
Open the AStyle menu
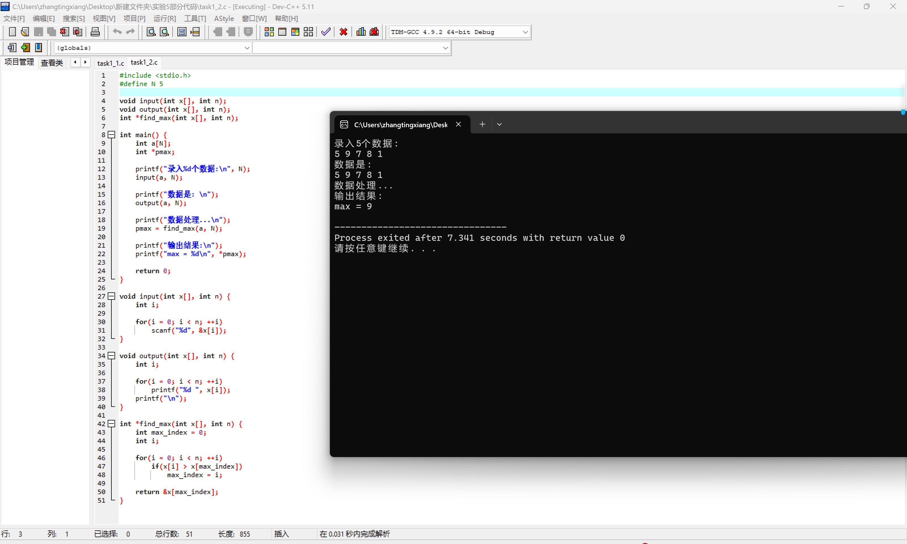[224, 18]
